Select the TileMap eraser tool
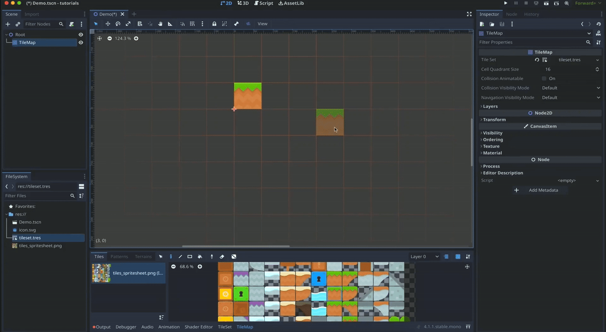The height and width of the screenshot is (332, 606). click(222, 257)
